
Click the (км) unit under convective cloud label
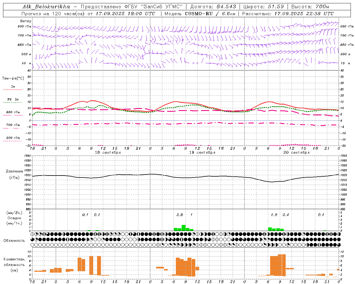14,270
